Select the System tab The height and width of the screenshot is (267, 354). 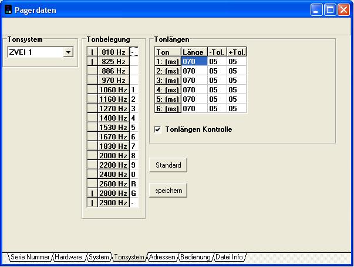tap(98, 257)
